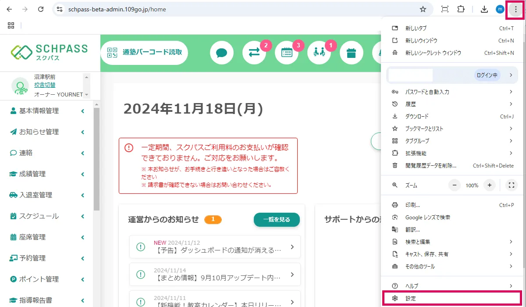This screenshot has width=526, height=307.
Task: Open the 【新機能！教室カレンダー】 notice
Action: (x=215, y=299)
